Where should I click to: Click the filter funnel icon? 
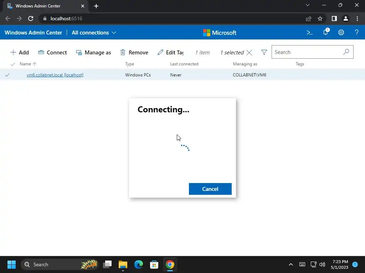click(264, 52)
